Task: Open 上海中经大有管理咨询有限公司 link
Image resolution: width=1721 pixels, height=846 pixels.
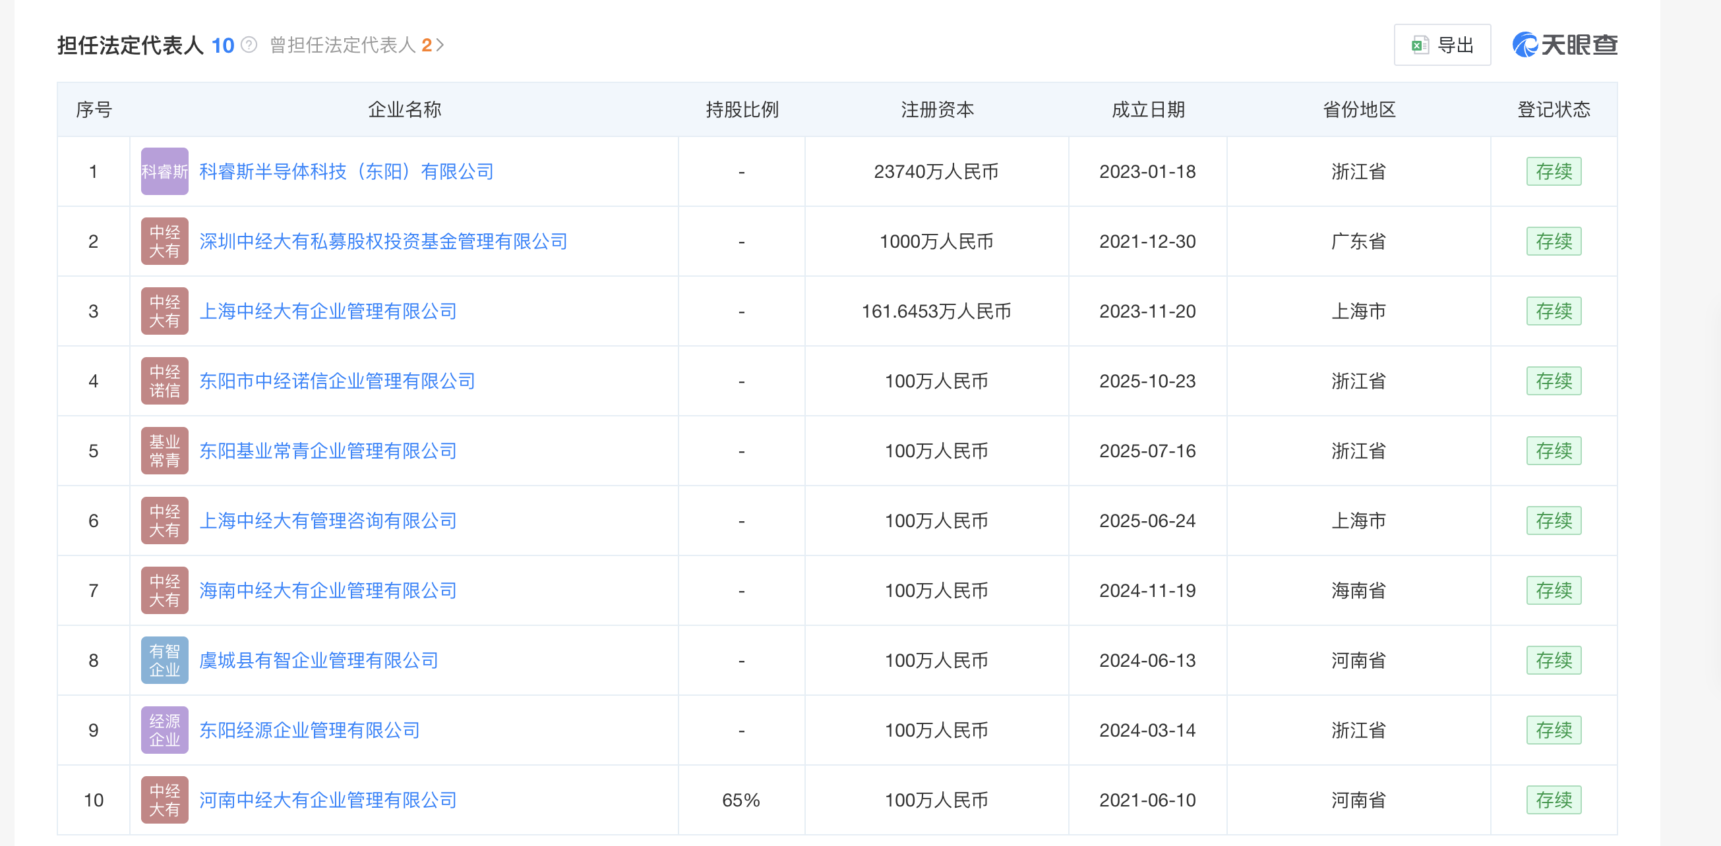Action: tap(327, 521)
